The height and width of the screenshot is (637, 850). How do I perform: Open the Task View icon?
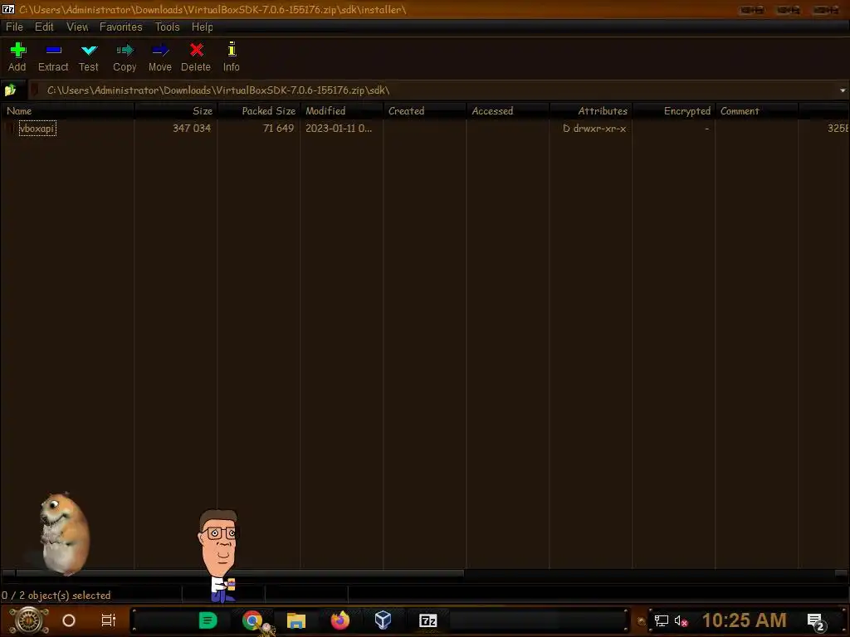pyautogui.click(x=109, y=620)
